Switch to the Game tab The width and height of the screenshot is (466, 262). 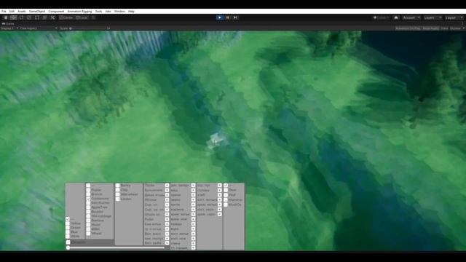tap(8, 23)
